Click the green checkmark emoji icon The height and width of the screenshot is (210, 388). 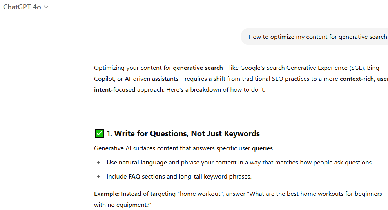(99, 134)
